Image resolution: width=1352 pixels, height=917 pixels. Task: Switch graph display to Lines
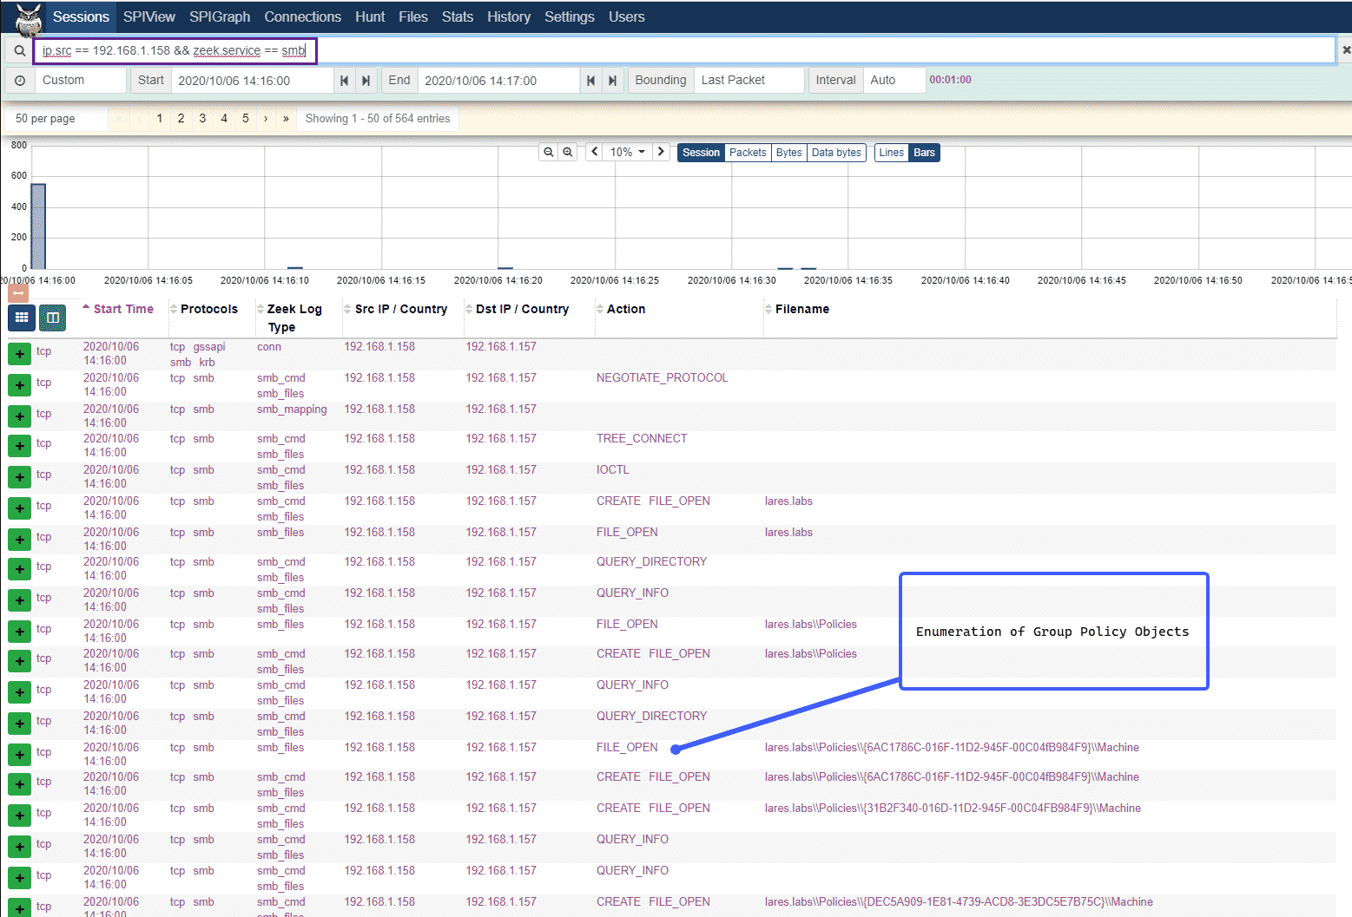point(891,153)
